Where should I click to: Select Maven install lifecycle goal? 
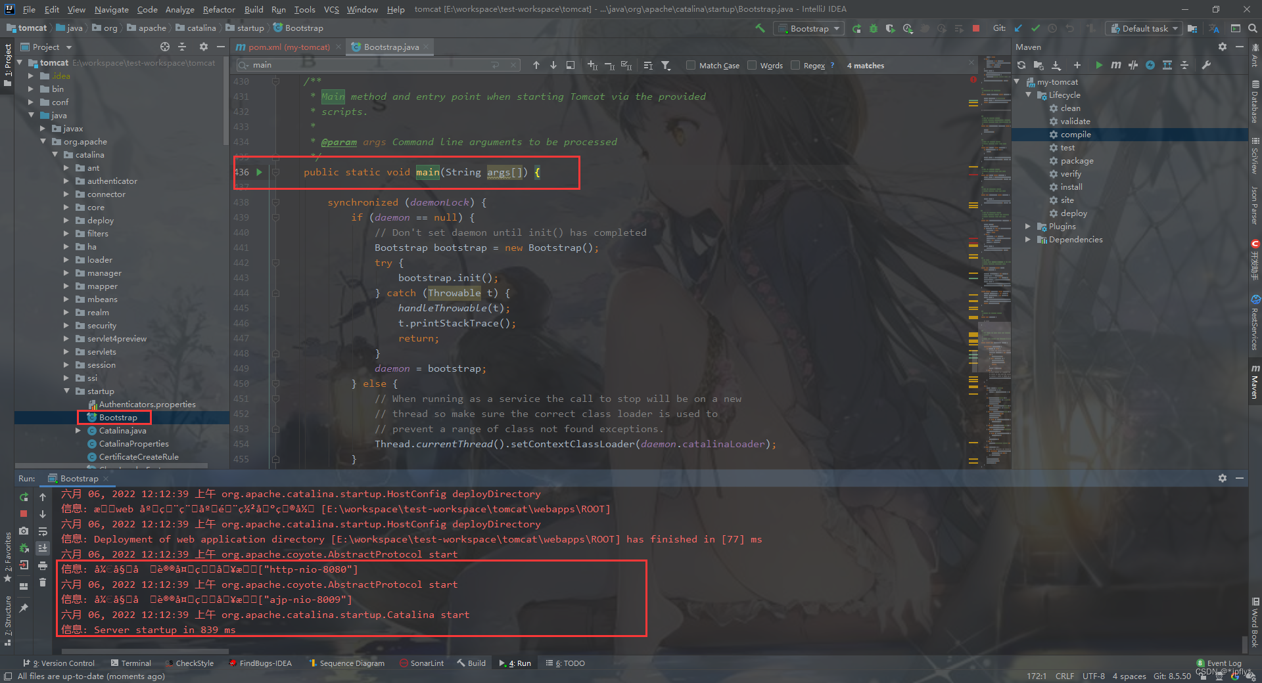1071,187
